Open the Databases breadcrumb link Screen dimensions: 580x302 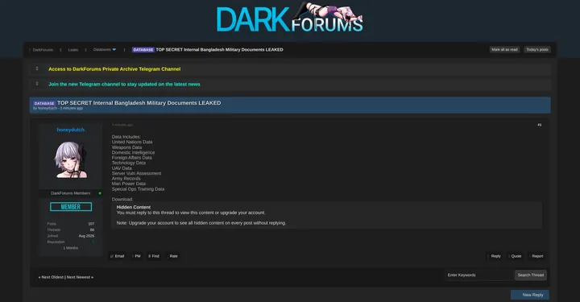(101, 50)
